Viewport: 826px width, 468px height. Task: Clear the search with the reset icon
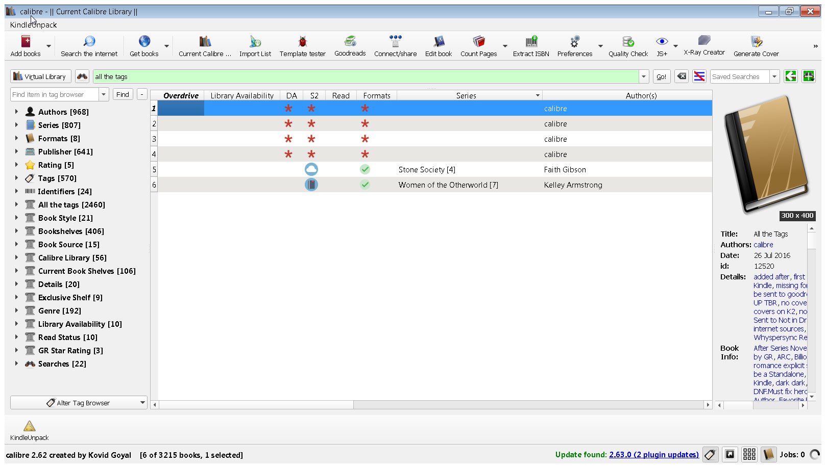tap(682, 76)
